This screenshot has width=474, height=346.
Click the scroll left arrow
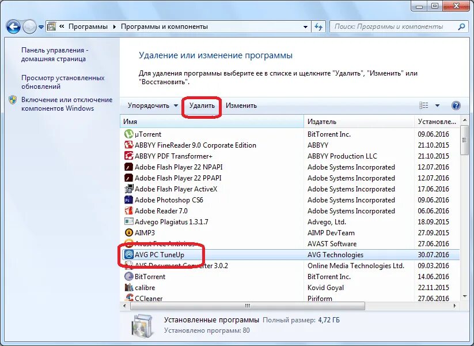click(124, 306)
